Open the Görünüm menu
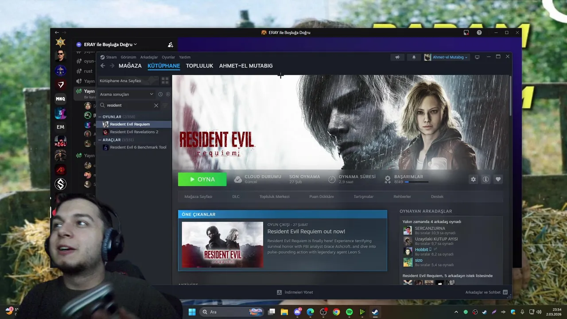The width and height of the screenshot is (567, 319). (x=128, y=57)
